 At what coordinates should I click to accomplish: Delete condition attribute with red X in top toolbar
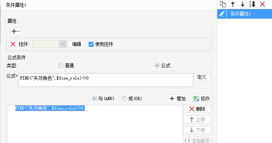coord(262,4)
